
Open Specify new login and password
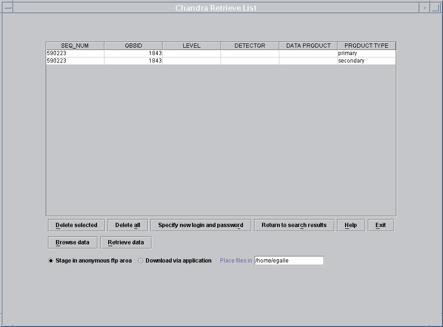coord(201,225)
